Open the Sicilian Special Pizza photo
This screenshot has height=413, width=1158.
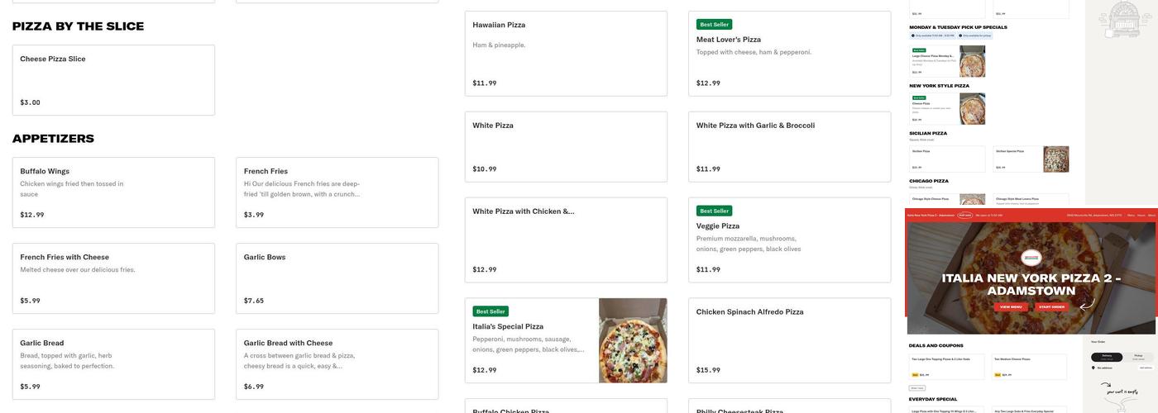tap(1055, 159)
